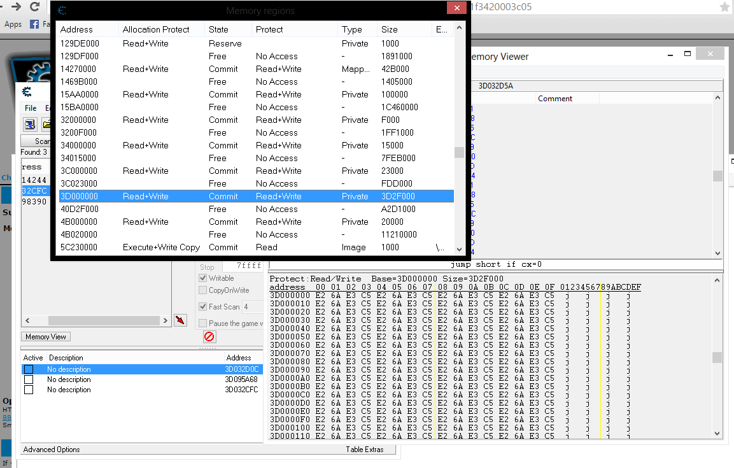Activate the 3D095A68 address entry checkbox
This screenshot has width=734, height=468.
[28, 379]
